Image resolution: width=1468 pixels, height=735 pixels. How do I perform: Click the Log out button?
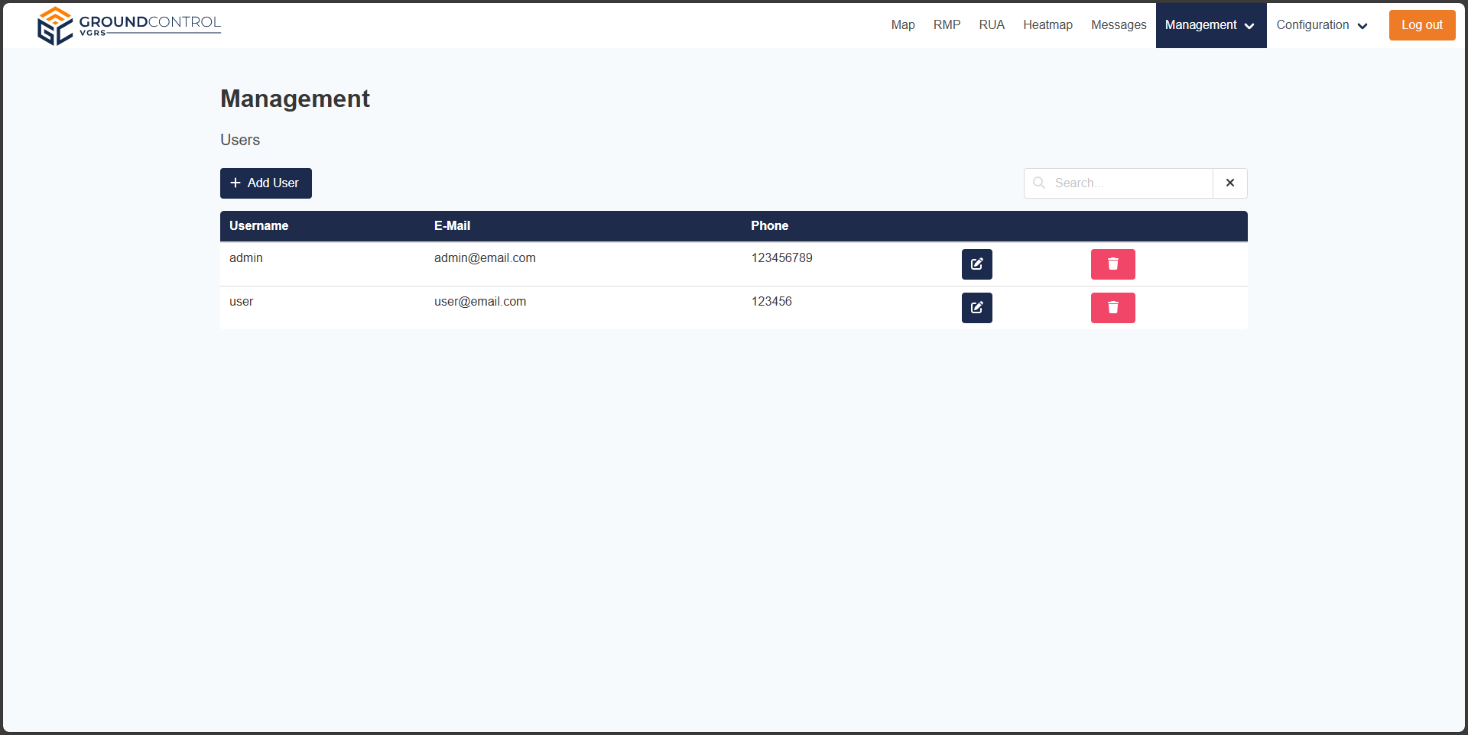pyautogui.click(x=1421, y=25)
